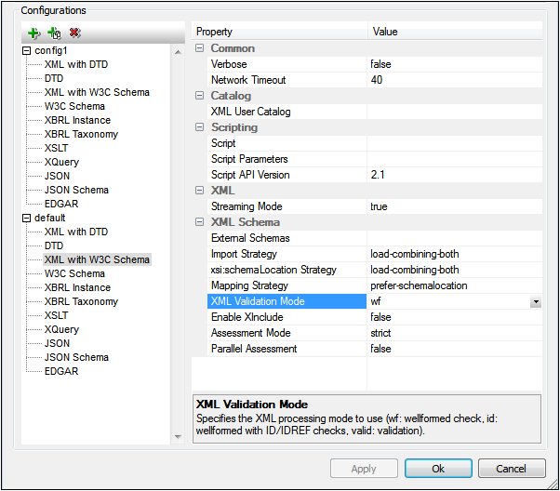The height and width of the screenshot is (491, 560).
Task: Collapse the config1 tree node
Action: (x=27, y=50)
